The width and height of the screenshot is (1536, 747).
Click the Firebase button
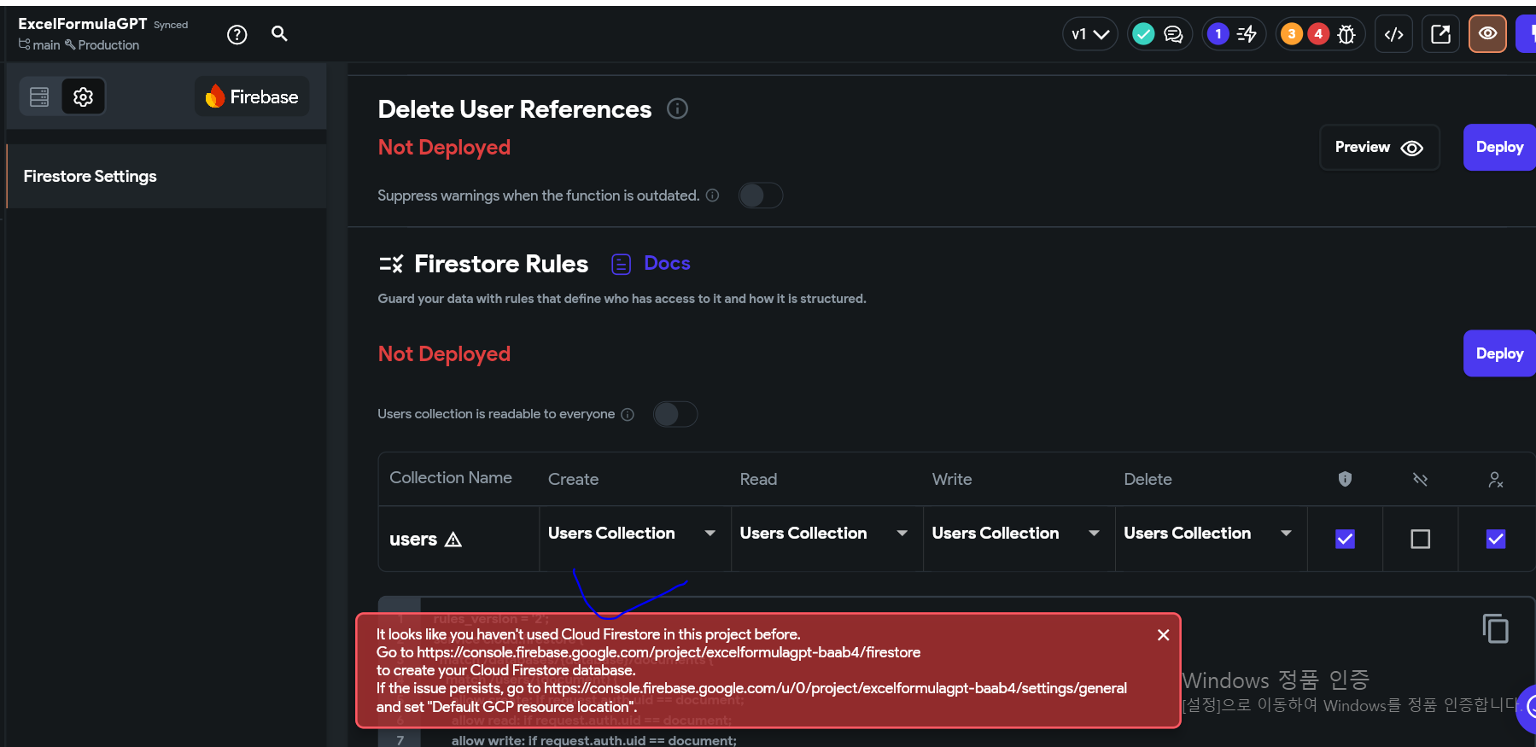252,96
